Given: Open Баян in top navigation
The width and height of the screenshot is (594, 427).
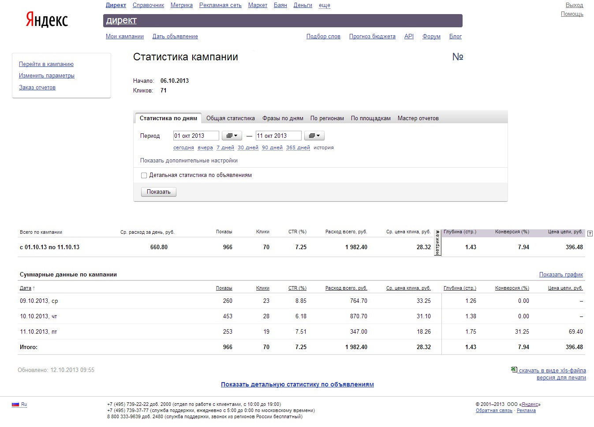Looking at the screenshot, I should pos(280,5).
